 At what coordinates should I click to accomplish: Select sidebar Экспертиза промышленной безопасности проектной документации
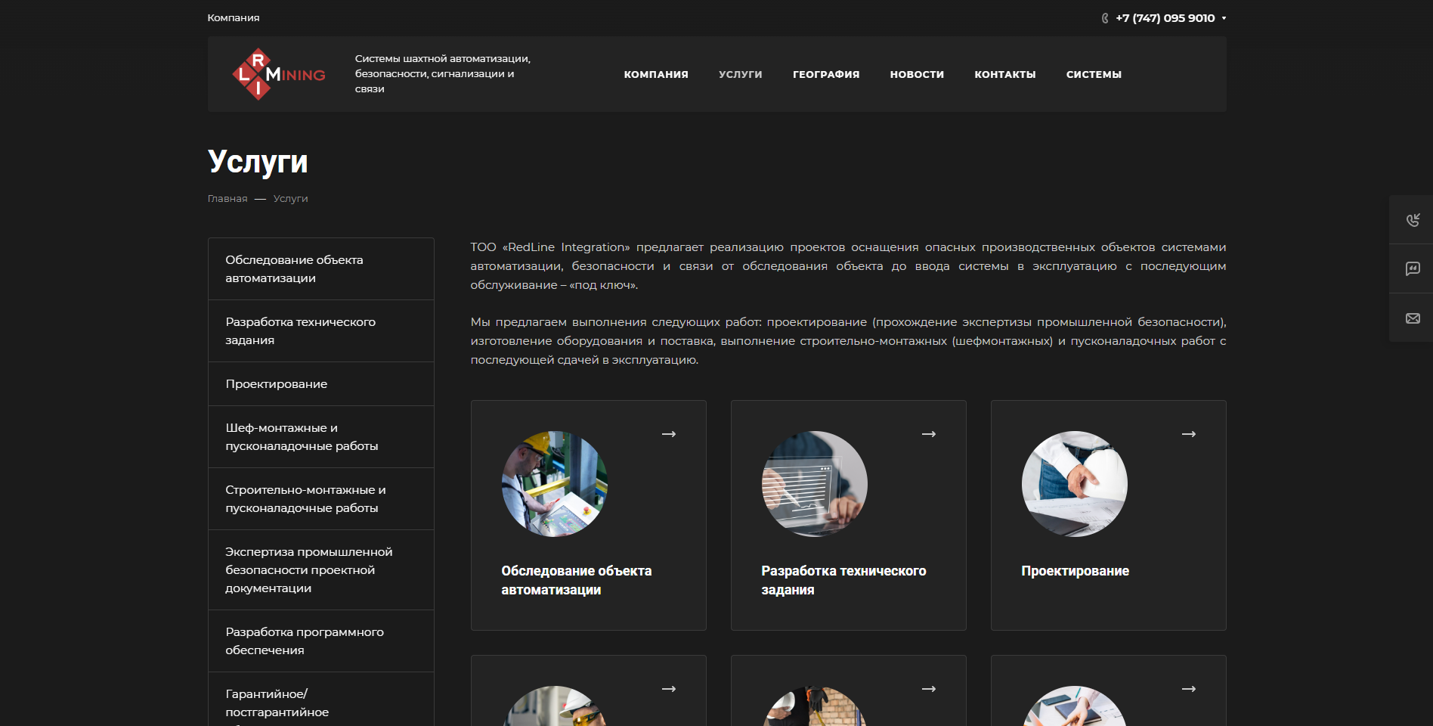pos(321,570)
